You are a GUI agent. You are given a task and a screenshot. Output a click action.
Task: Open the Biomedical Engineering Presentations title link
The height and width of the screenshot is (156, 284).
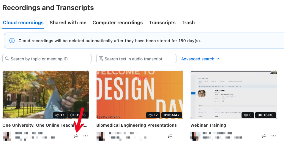click(x=137, y=125)
